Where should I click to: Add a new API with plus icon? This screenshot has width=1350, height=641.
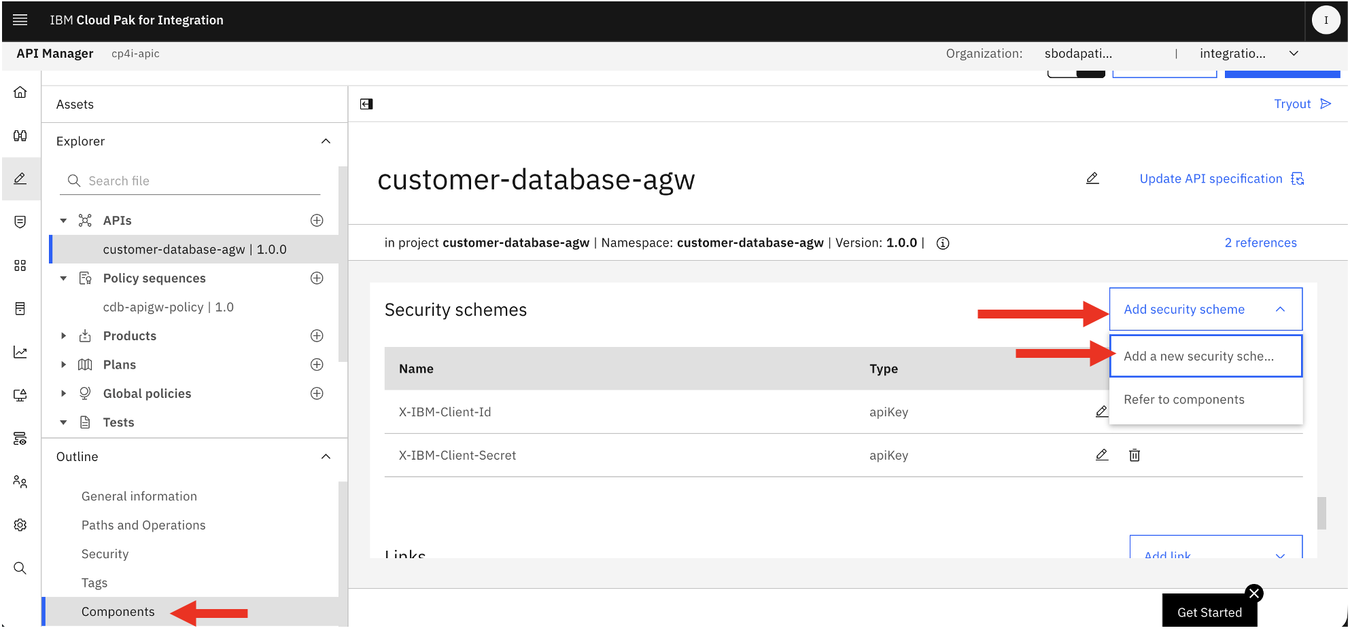click(x=317, y=220)
